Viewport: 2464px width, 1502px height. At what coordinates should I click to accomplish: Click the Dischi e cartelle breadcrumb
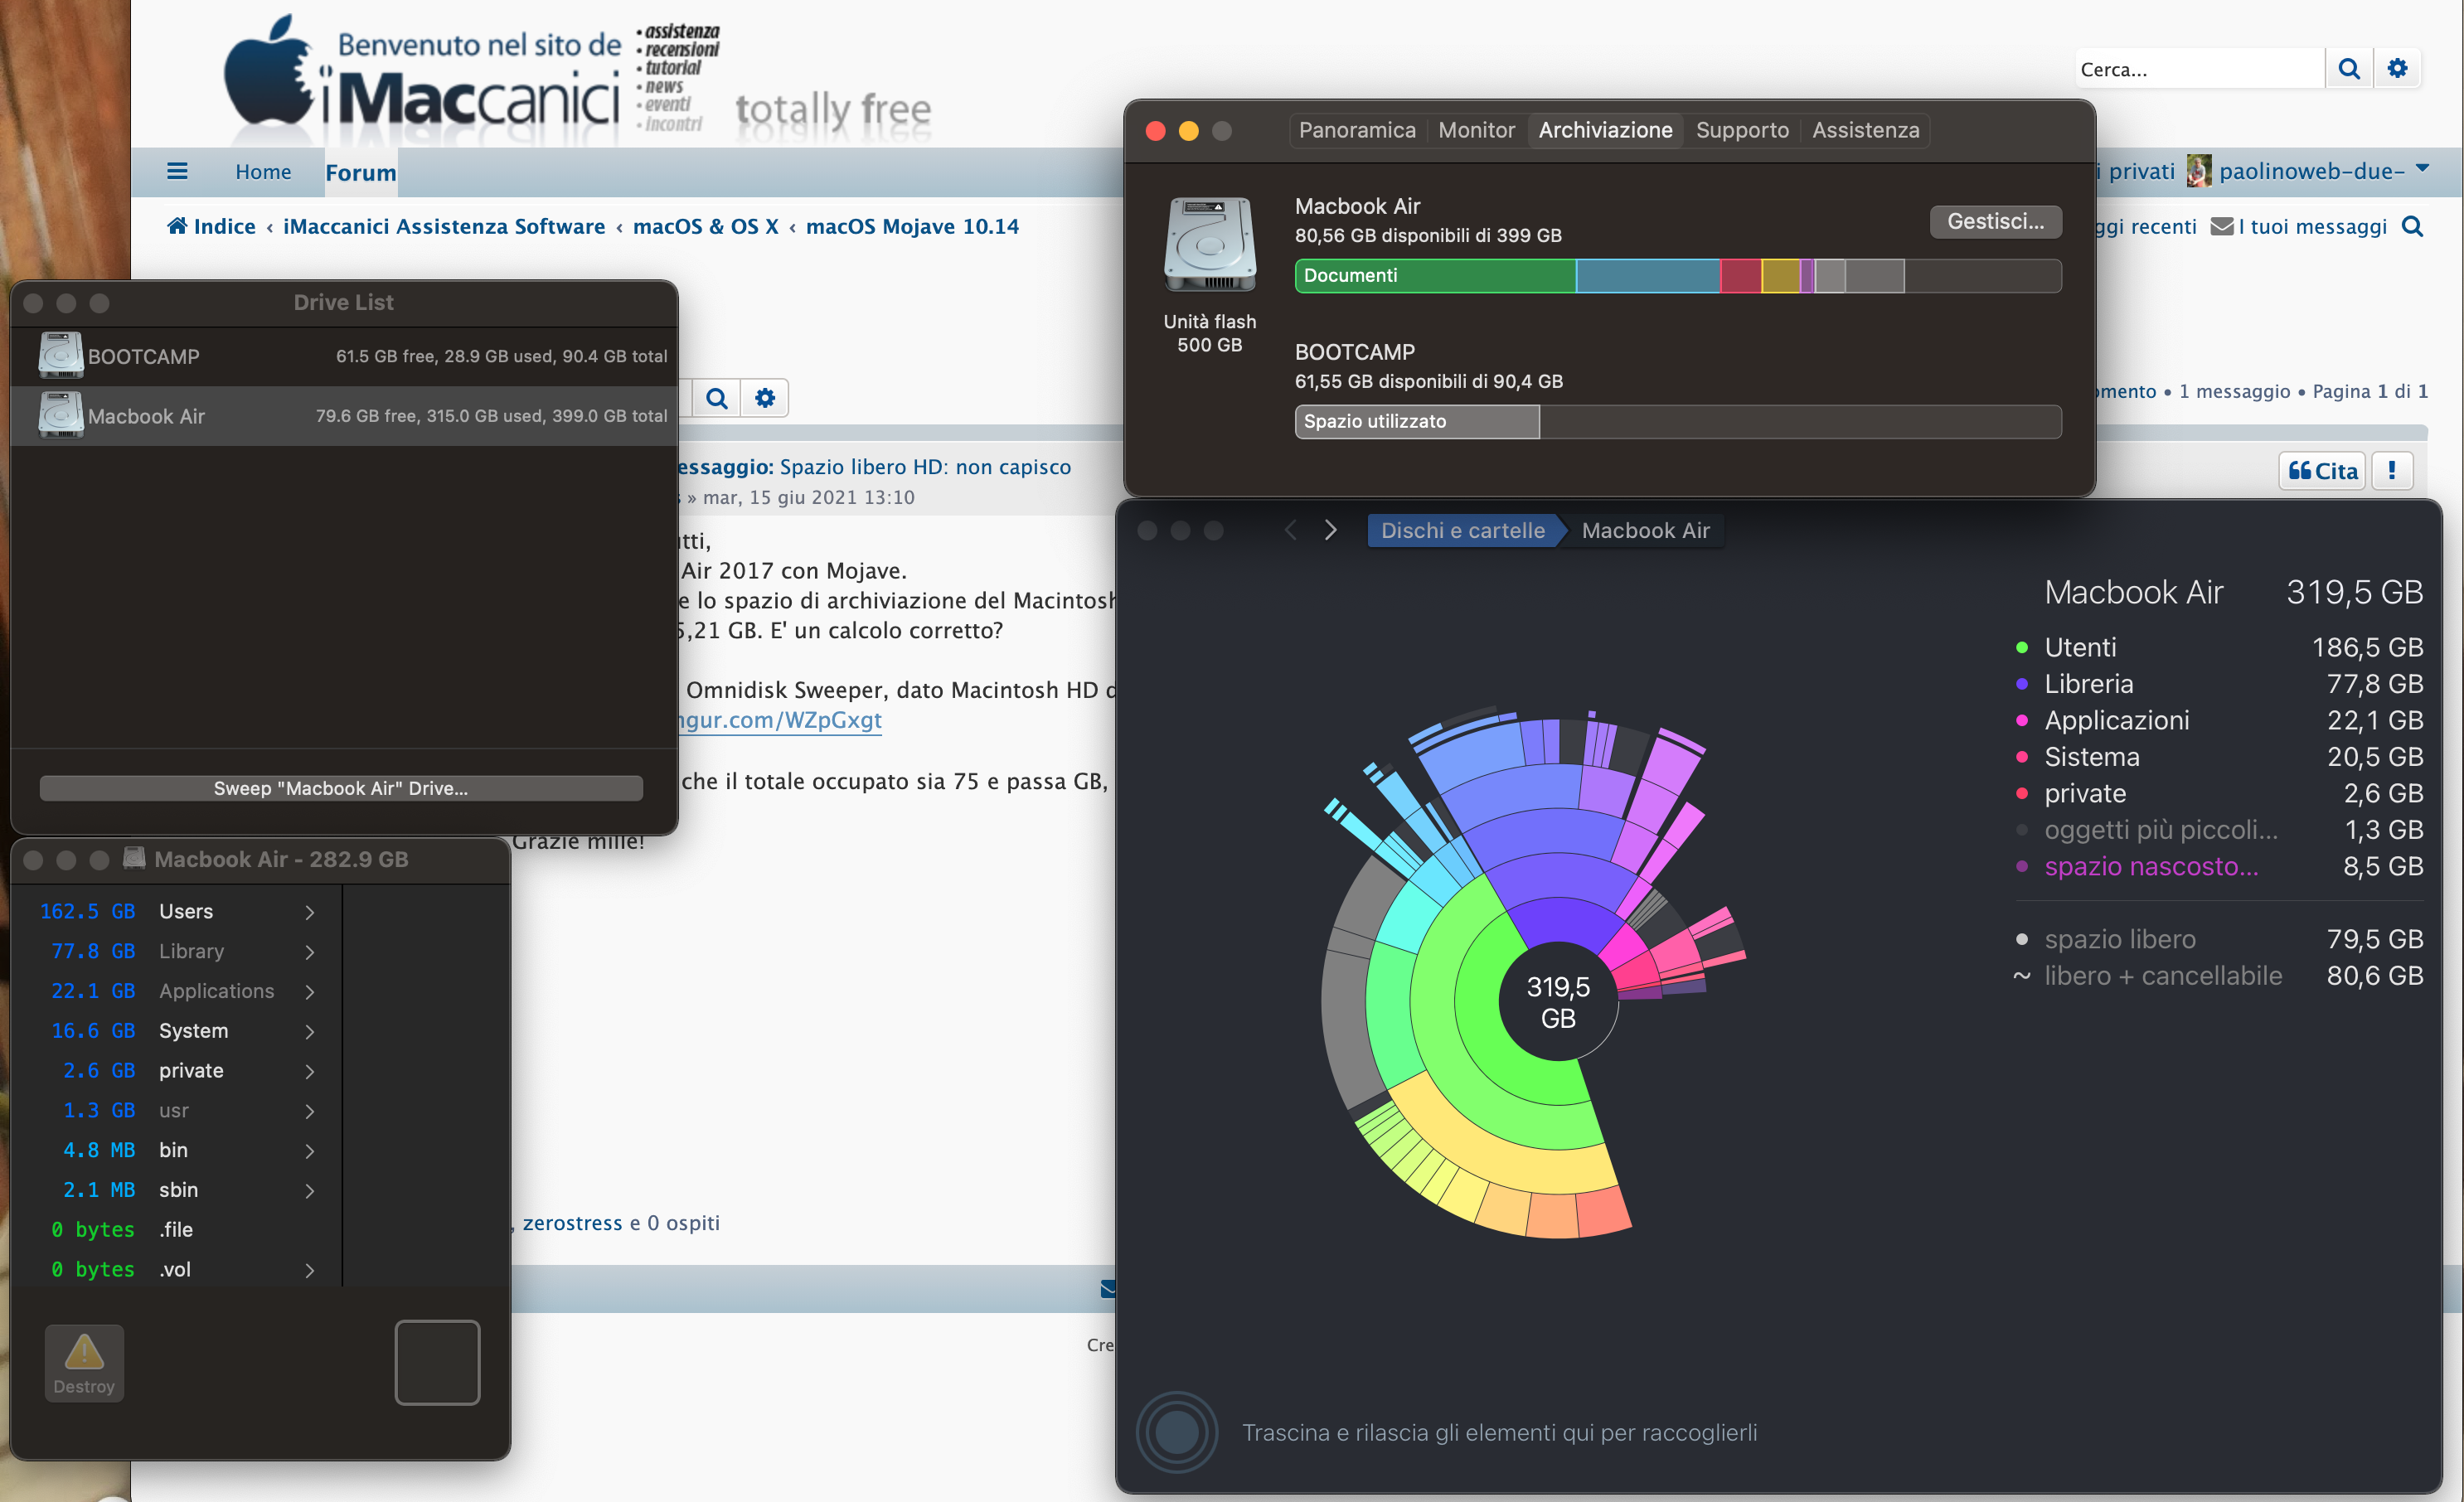click(1462, 530)
